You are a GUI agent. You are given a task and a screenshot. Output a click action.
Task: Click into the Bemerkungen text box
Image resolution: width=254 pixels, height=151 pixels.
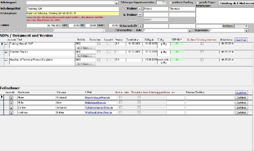225,15
